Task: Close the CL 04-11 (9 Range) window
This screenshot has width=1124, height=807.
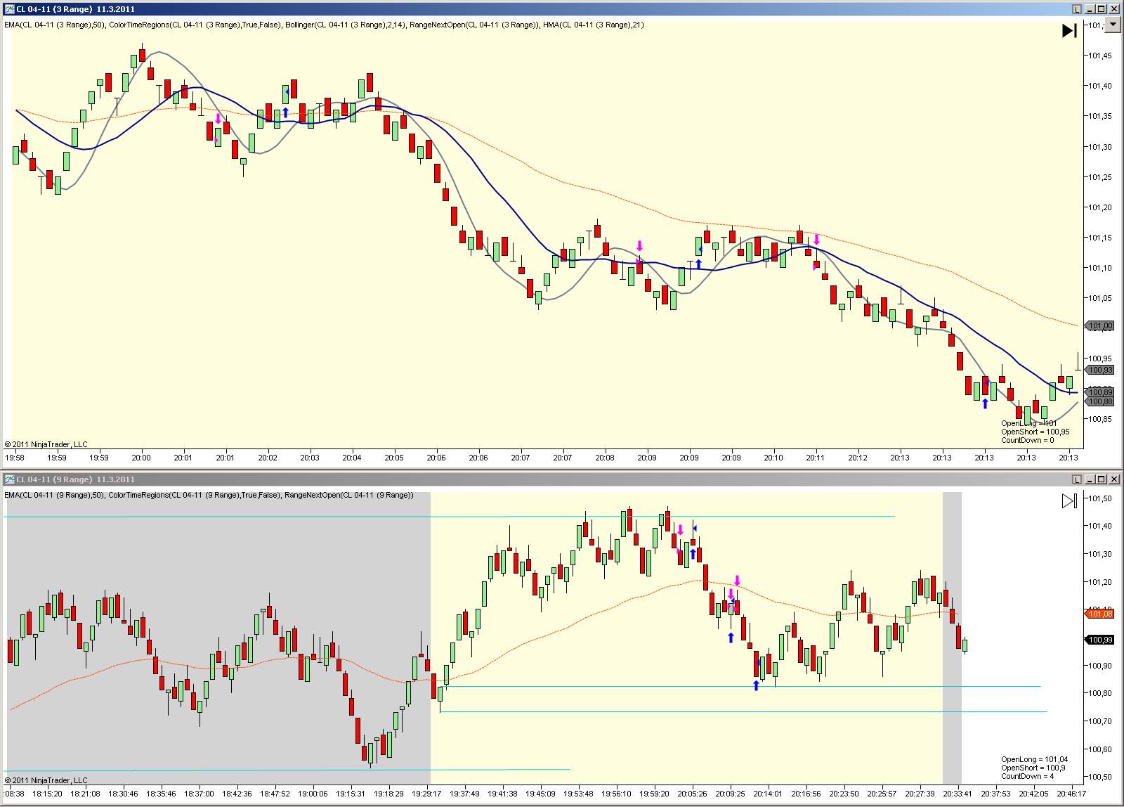Action: [1114, 479]
